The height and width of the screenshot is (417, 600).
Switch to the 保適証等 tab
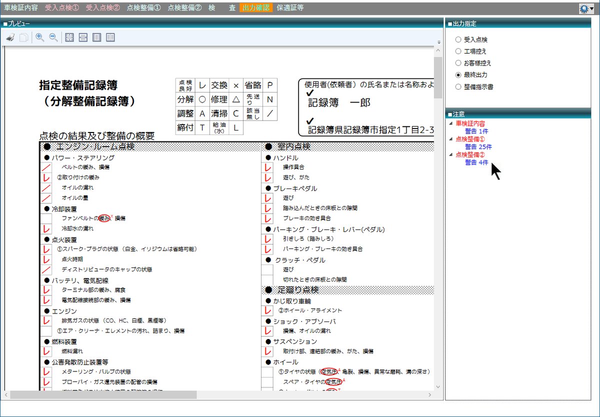[x=289, y=8]
